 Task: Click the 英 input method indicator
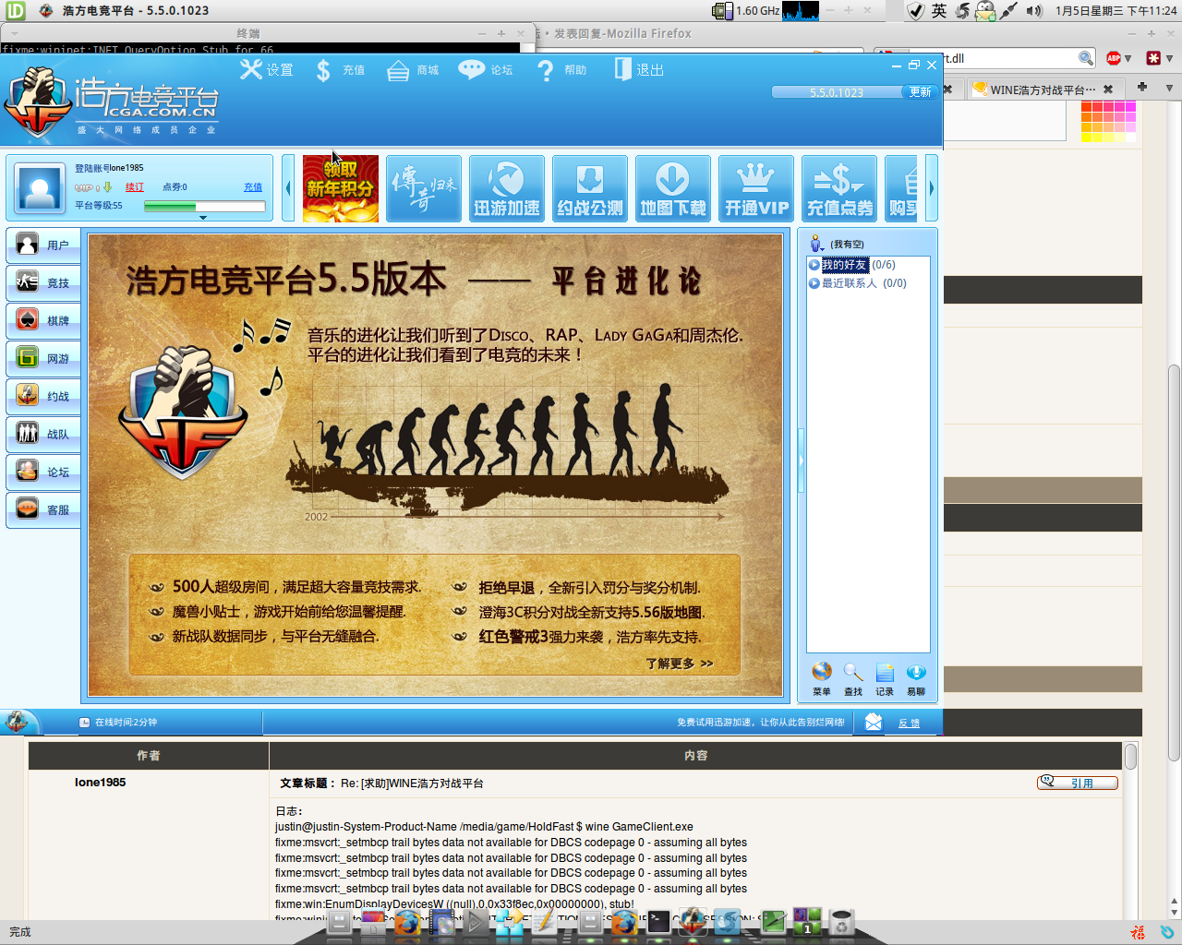pos(939,11)
